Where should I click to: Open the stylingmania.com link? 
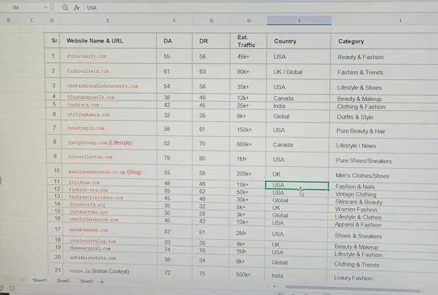88,115
